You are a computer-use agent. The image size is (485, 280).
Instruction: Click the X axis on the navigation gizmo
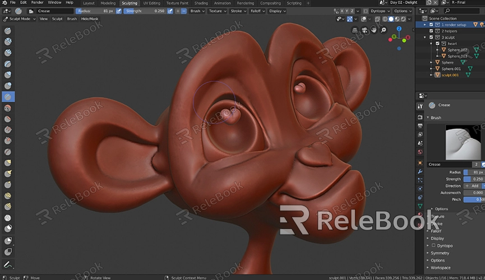pyautogui.click(x=408, y=38)
